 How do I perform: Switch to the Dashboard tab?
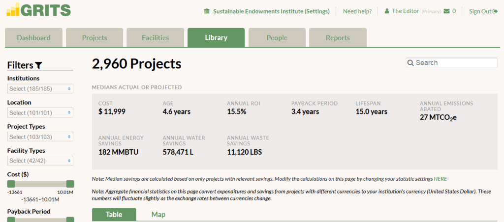[x=33, y=38]
